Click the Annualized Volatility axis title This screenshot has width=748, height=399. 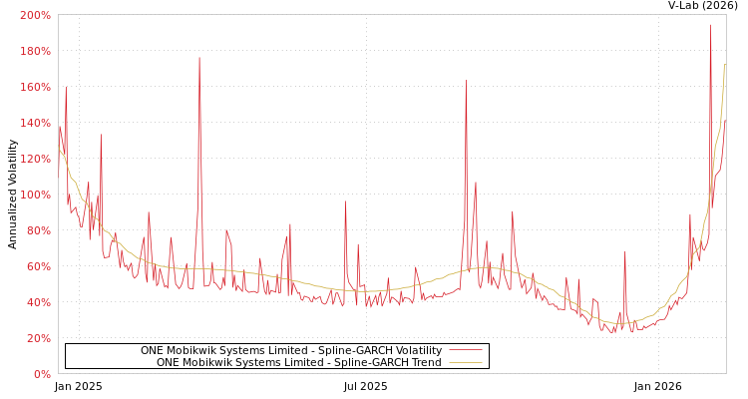click(x=12, y=195)
